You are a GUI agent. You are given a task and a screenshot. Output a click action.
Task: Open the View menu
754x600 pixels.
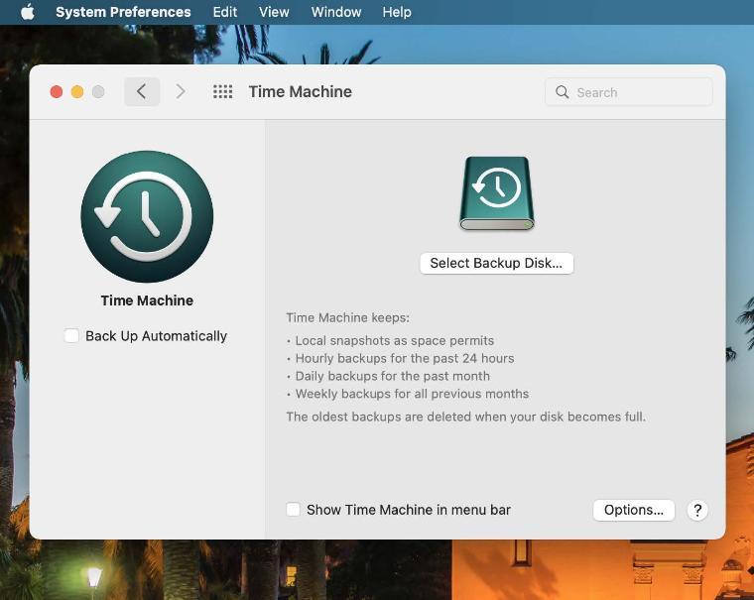pos(274,12)
